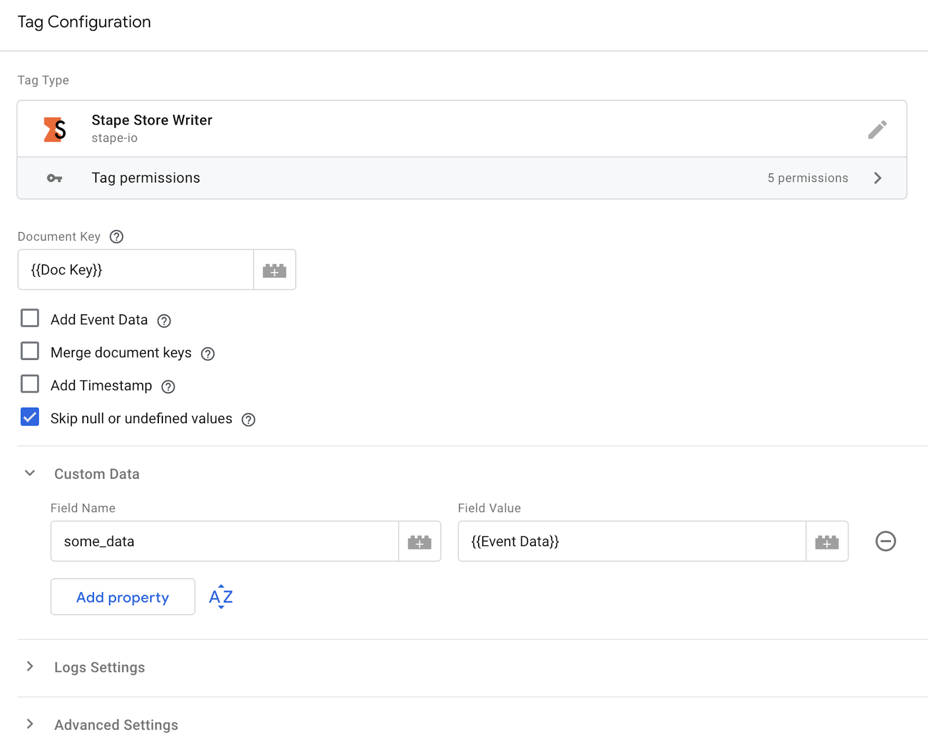This screenshot has height=752, width=928.
Task: Click the pencil icon to edit tag type
Action: [877, 129]
